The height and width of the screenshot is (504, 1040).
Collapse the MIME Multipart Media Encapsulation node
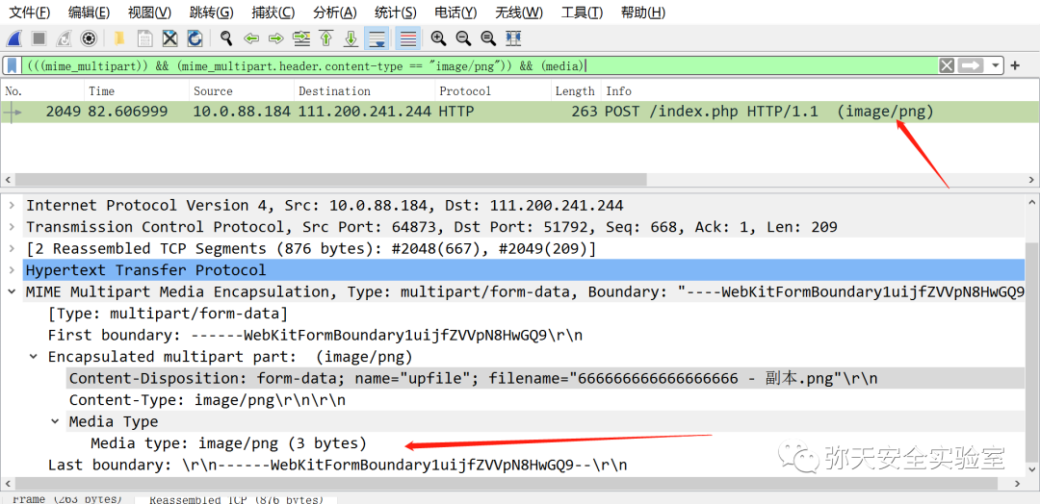tap(11, 292)
